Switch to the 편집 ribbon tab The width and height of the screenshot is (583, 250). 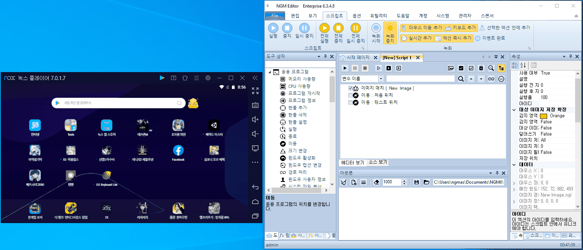tap(295, 16)
